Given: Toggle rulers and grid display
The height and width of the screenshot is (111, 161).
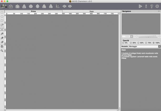Looking at the screenshot, I should point(58,6).
